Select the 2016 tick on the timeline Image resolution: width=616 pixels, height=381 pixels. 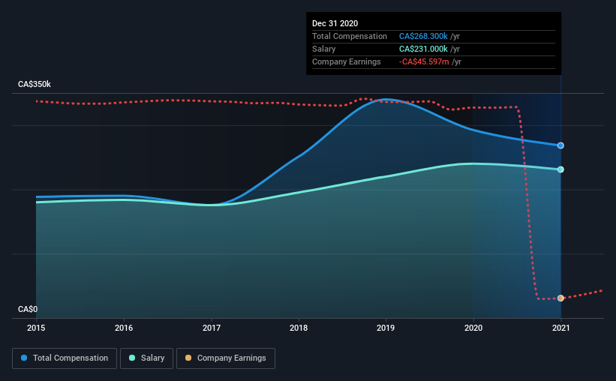click(124, 328)
